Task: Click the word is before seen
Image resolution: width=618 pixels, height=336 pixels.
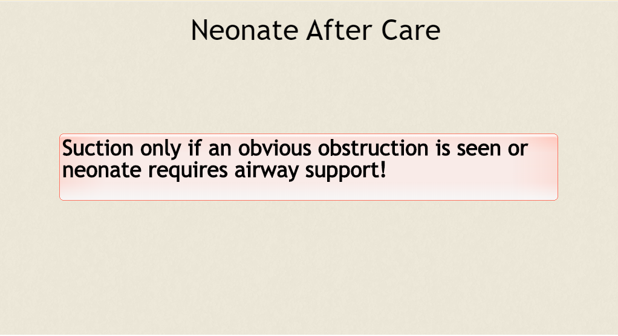Action: click(x=443, y=149)
